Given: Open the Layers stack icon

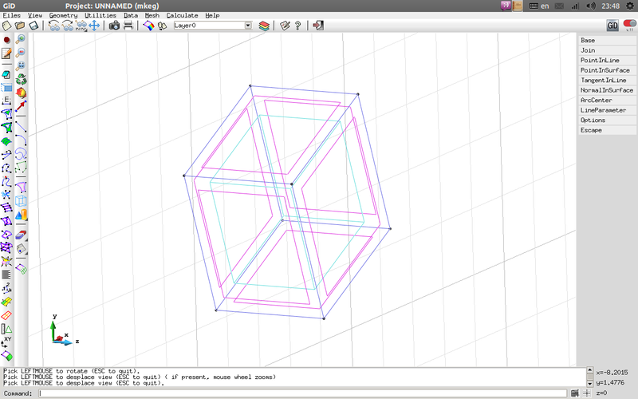Looking at the screenshot, I should pyautogui.click(x=264, y=26).
